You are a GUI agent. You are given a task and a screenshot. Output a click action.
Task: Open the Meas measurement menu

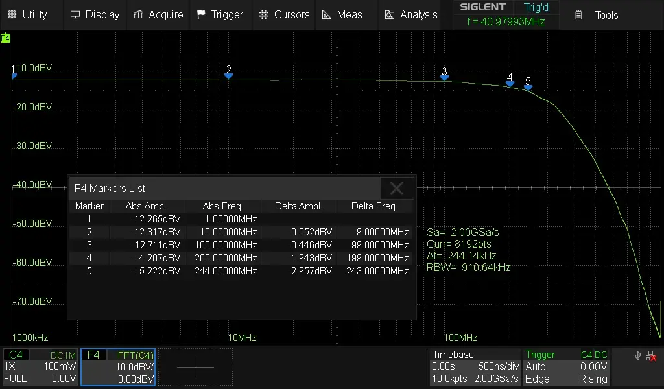[343, 14]
